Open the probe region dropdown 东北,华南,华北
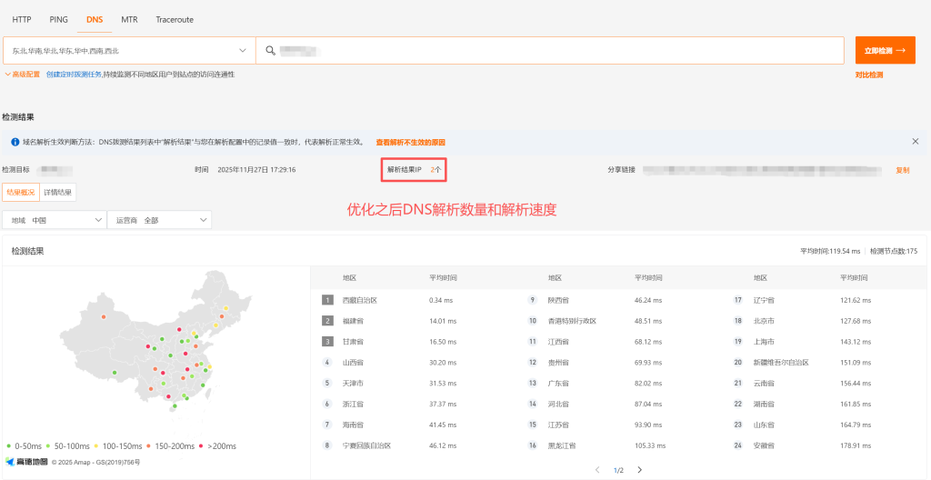Screen dimensions: 931x480 (x=128, y=51)
